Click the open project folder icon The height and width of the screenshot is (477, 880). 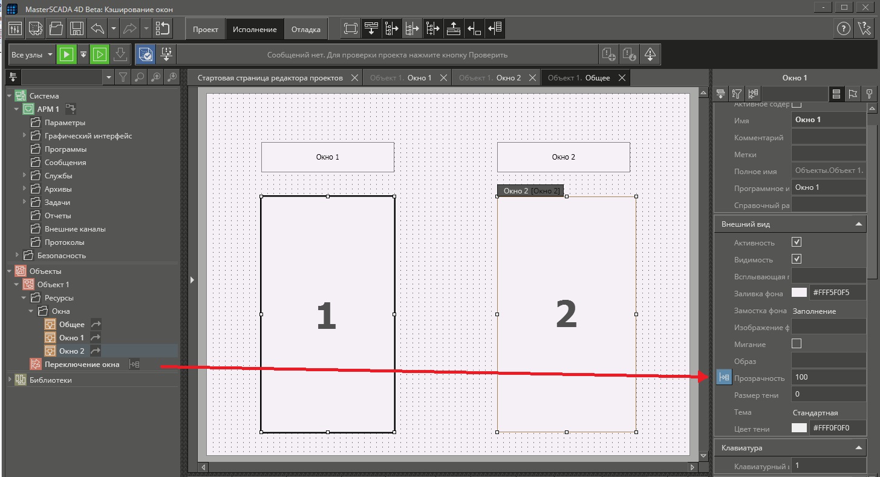[x=56, y=28]
